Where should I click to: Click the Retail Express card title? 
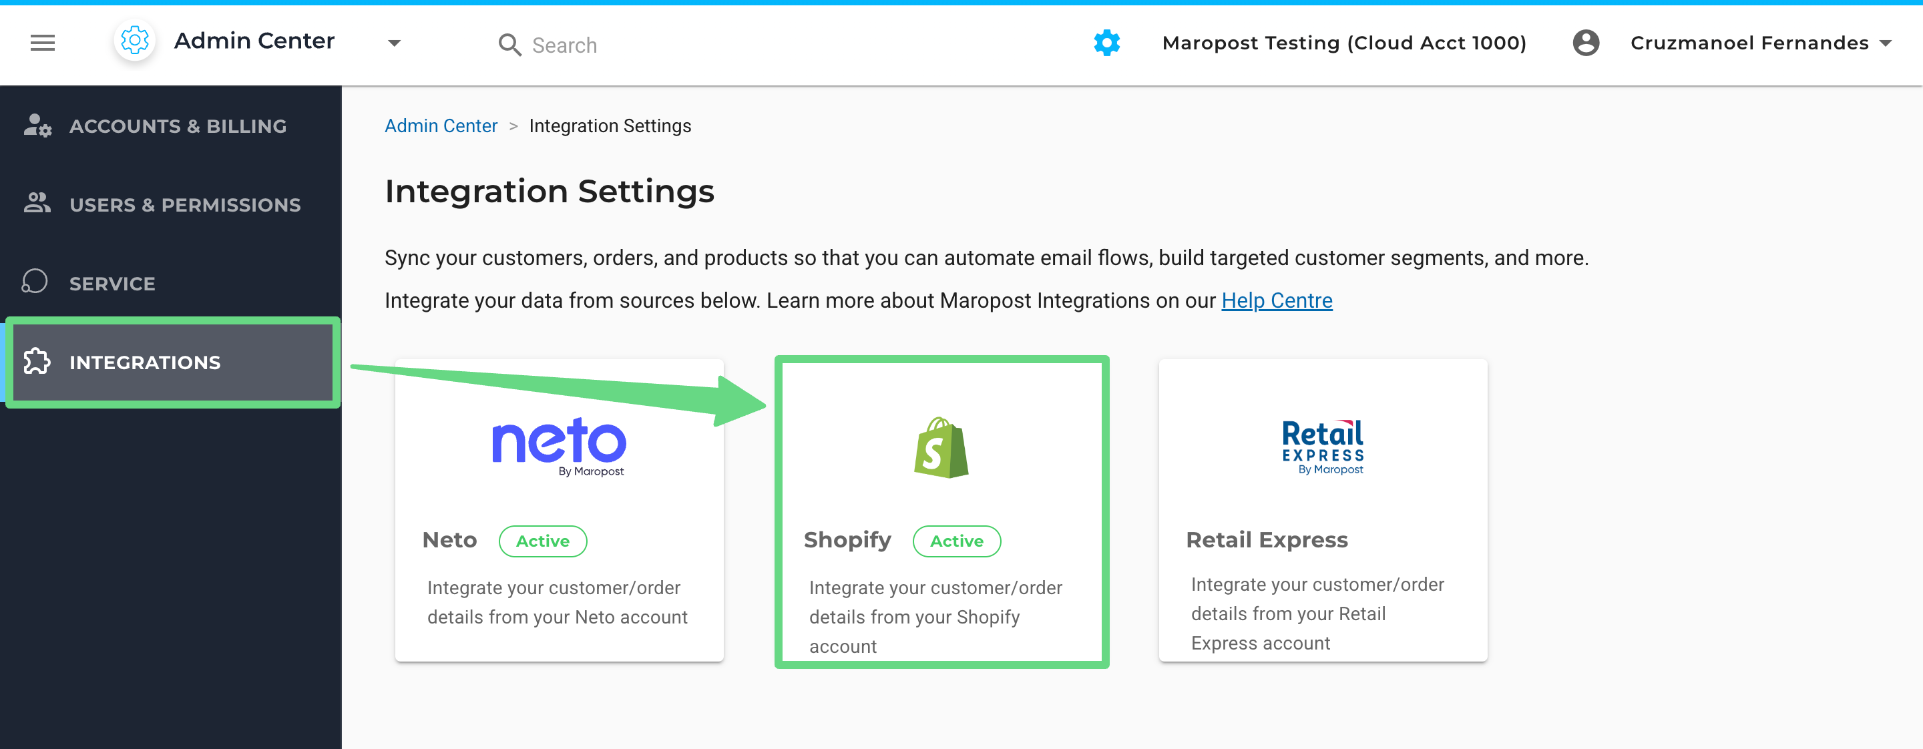(x=1267, y=540)
